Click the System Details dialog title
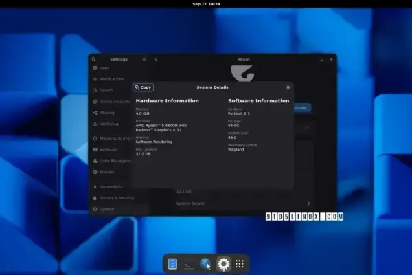This screenshot has width=412, height=275. [212, 87]
